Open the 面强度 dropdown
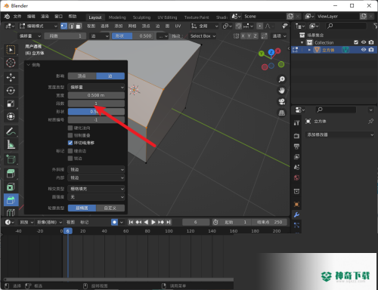 tap(96, 197)
